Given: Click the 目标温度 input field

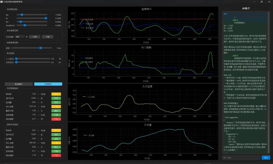Looking at the screenshot, I should (20, 37).
